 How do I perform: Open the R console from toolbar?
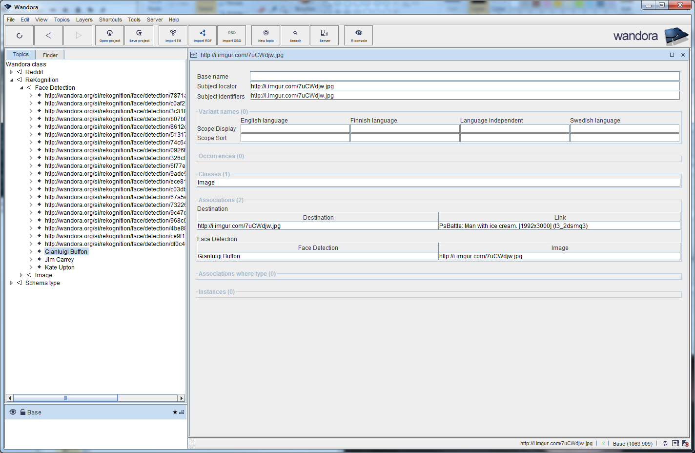[359, 35]
